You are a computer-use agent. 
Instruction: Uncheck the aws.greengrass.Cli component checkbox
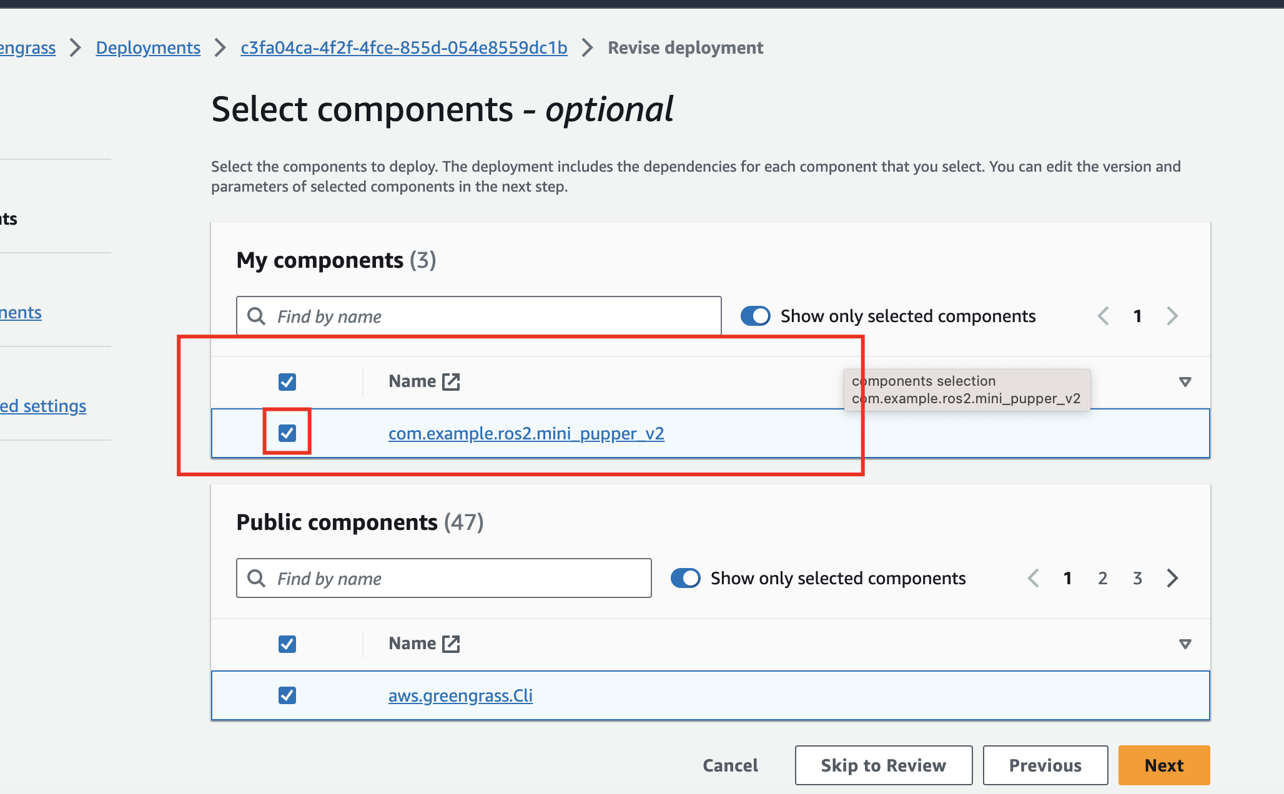pyautogui.click(x=287, y=695)
